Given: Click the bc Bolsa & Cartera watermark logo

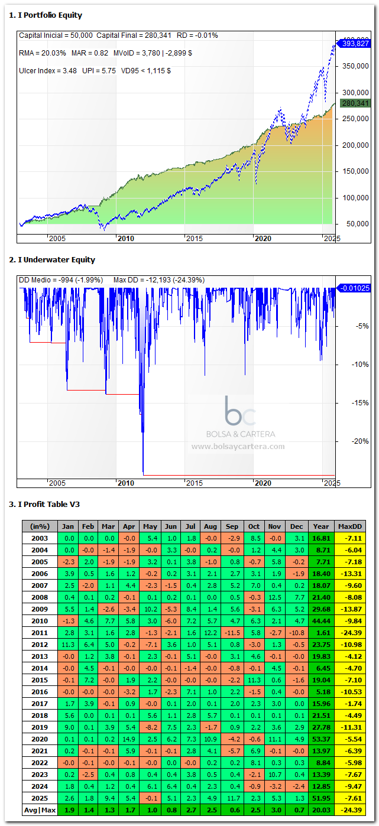Looking at the screenshot, I should point(239,411).
